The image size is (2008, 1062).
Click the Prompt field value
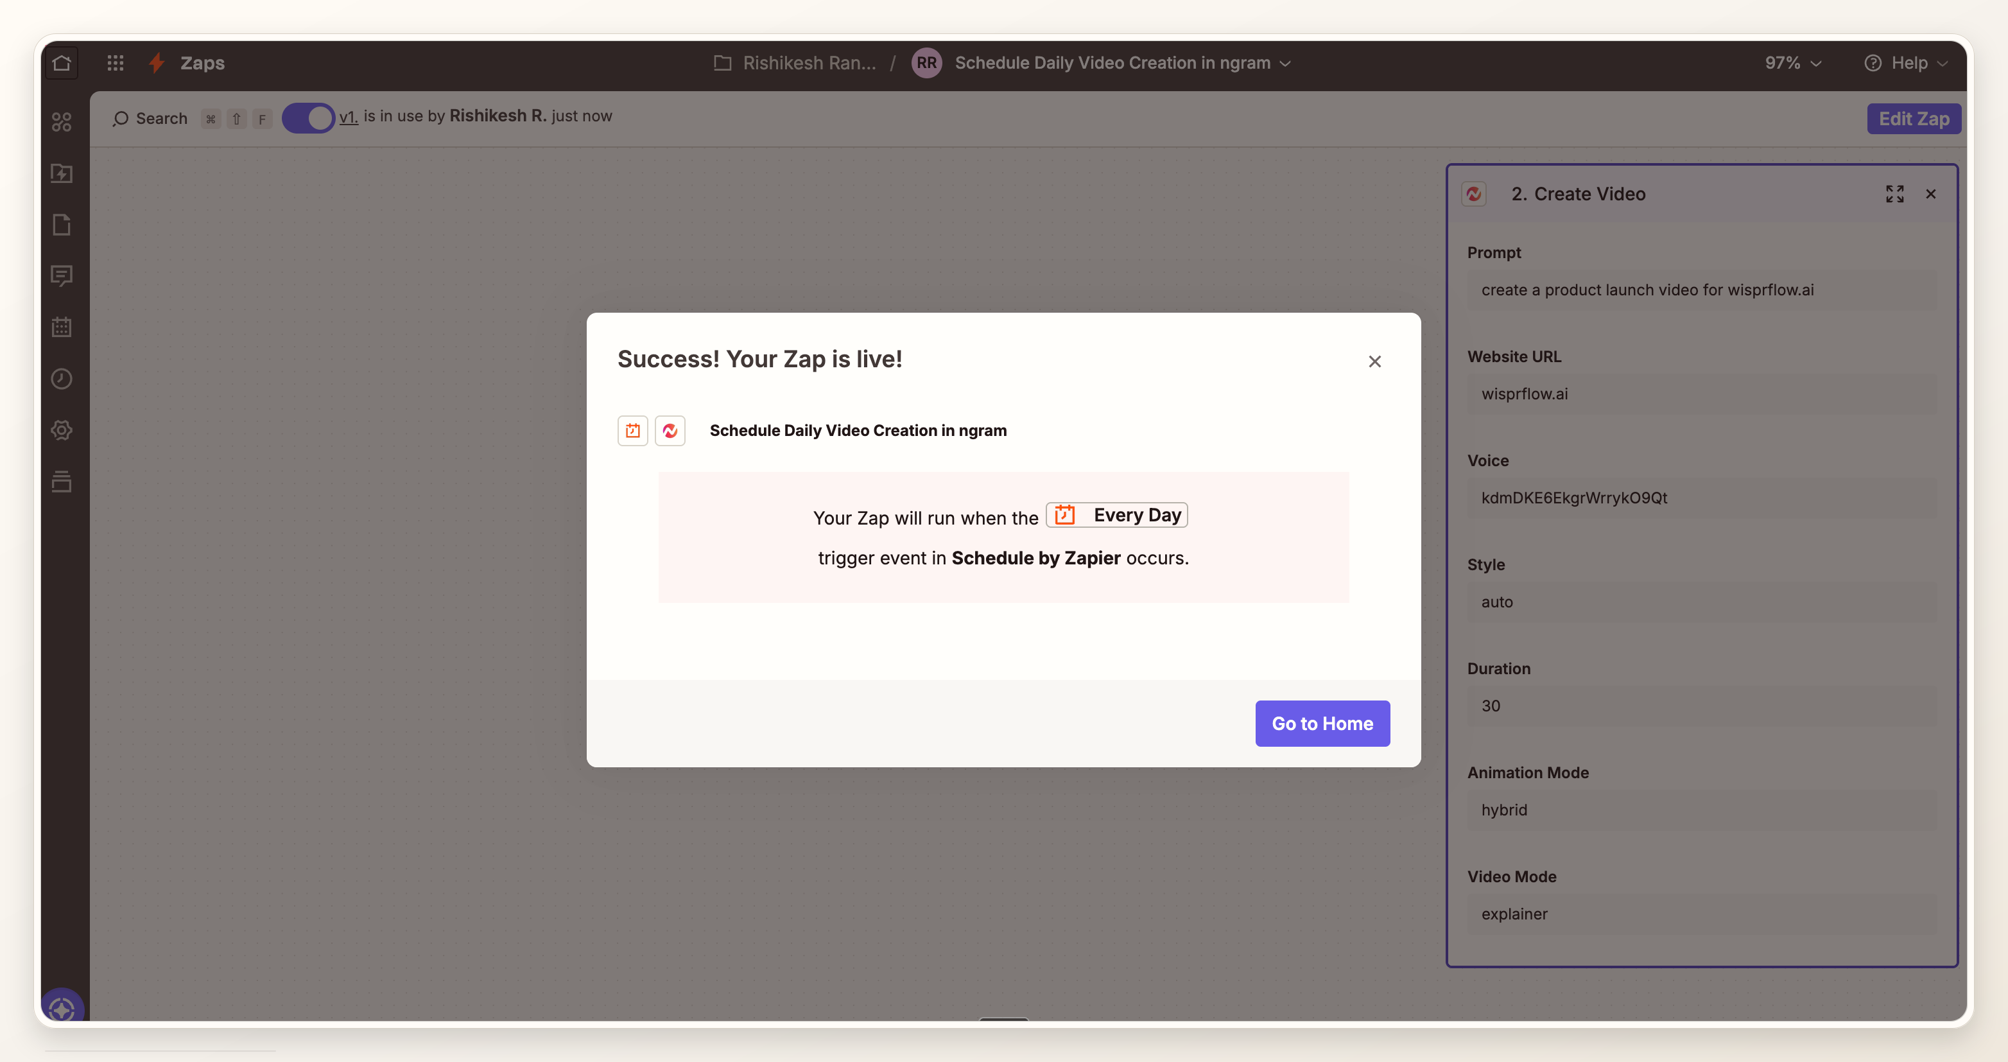tap(1702, 290)
